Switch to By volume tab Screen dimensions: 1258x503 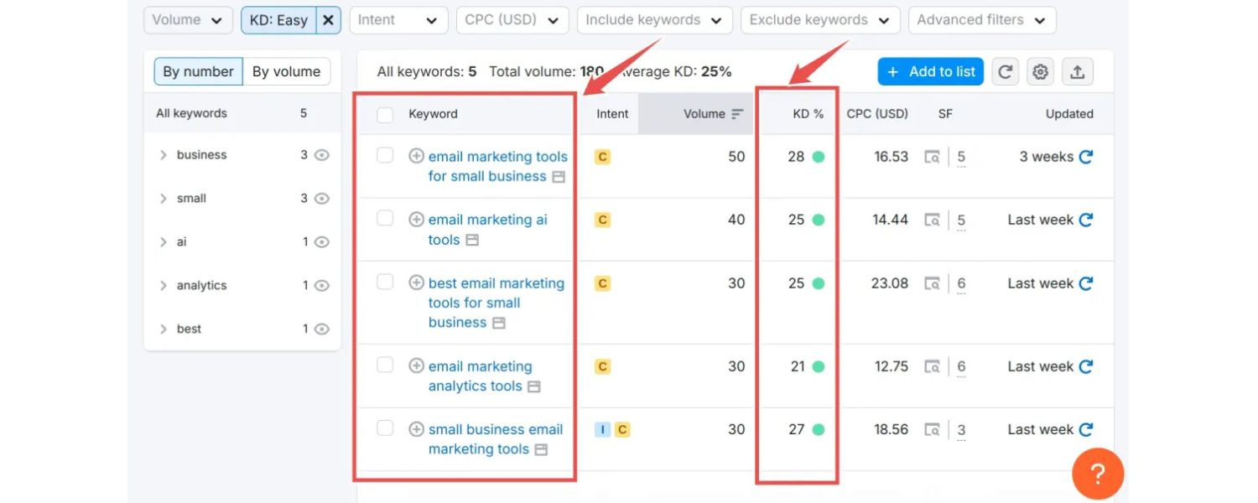click(287, 71)
